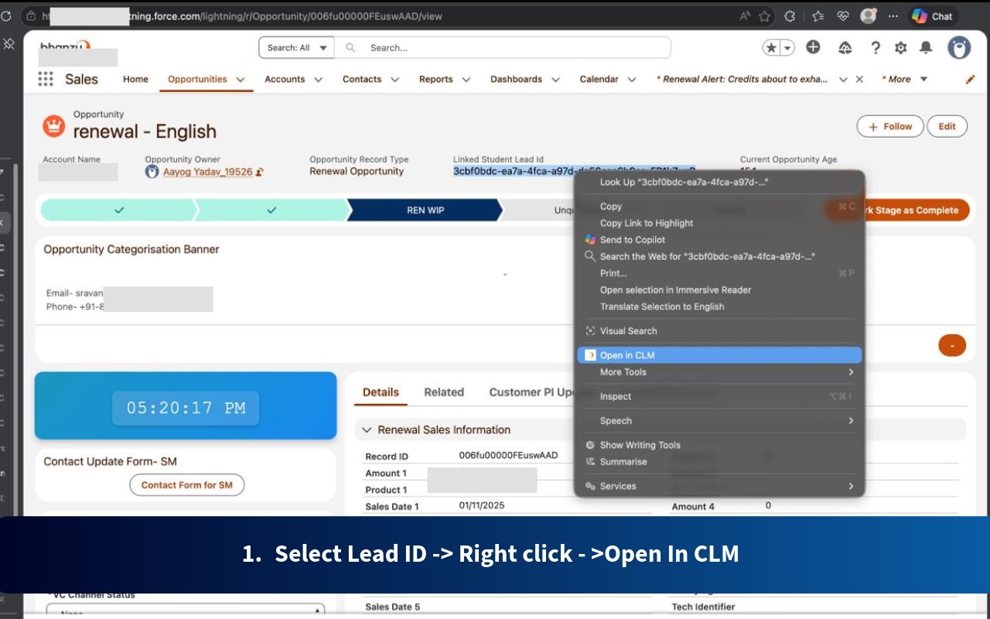Collapse Renewal Sales Information section
This screenshot has width=990, height=619.
[x=367, y=430]
